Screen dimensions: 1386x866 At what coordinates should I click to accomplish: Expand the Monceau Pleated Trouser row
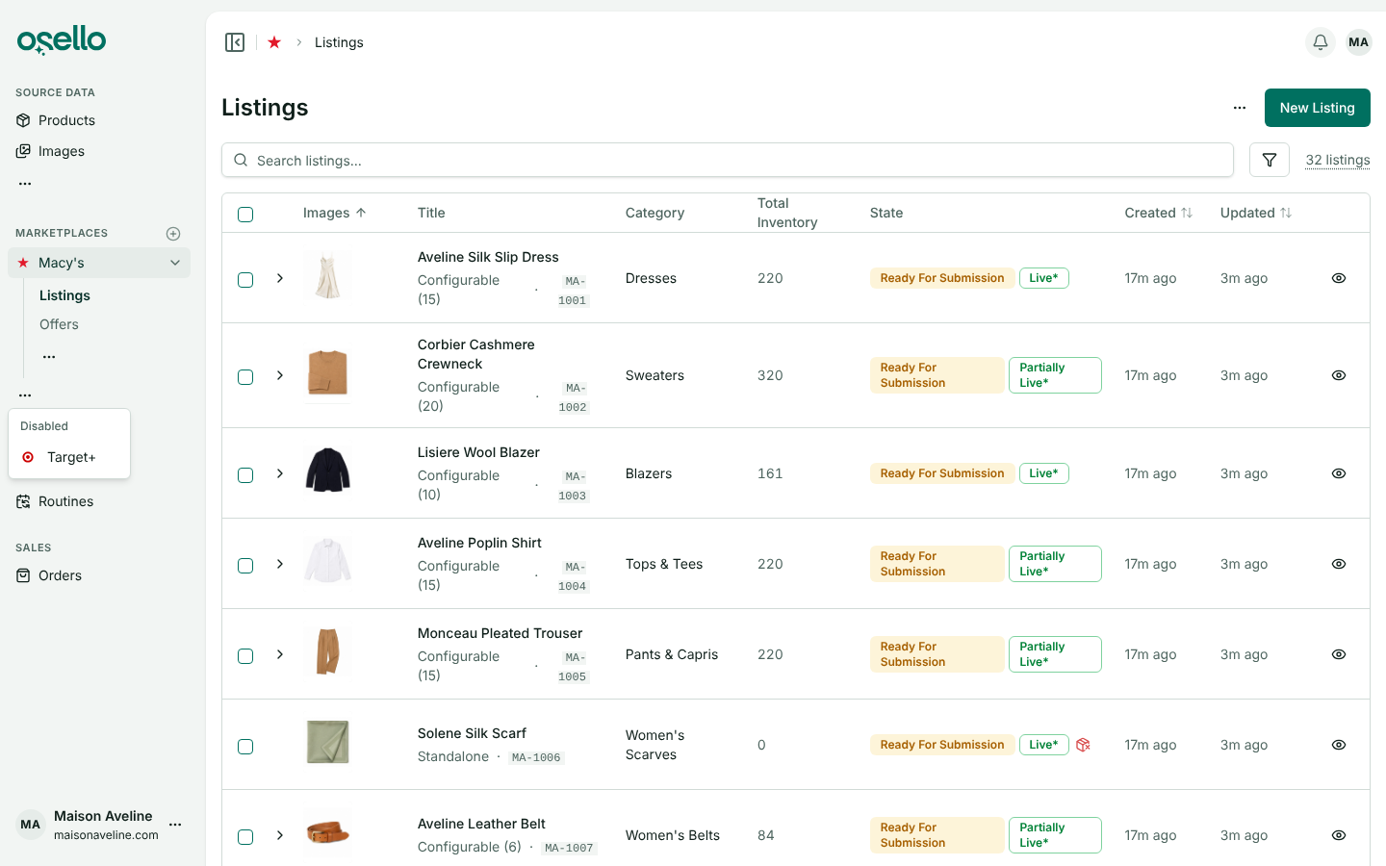[280, 654]
